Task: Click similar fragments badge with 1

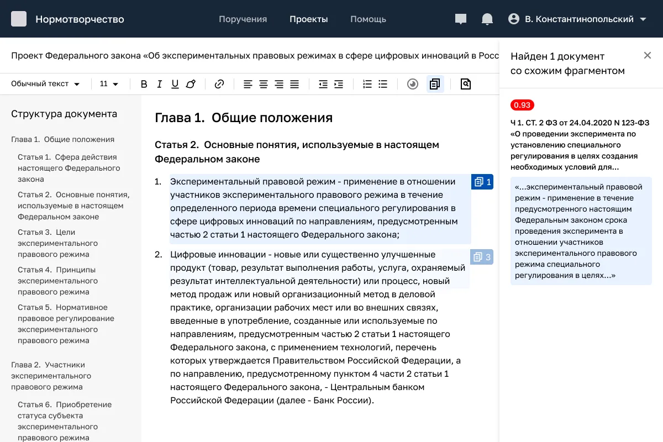Action: (482, 182)
